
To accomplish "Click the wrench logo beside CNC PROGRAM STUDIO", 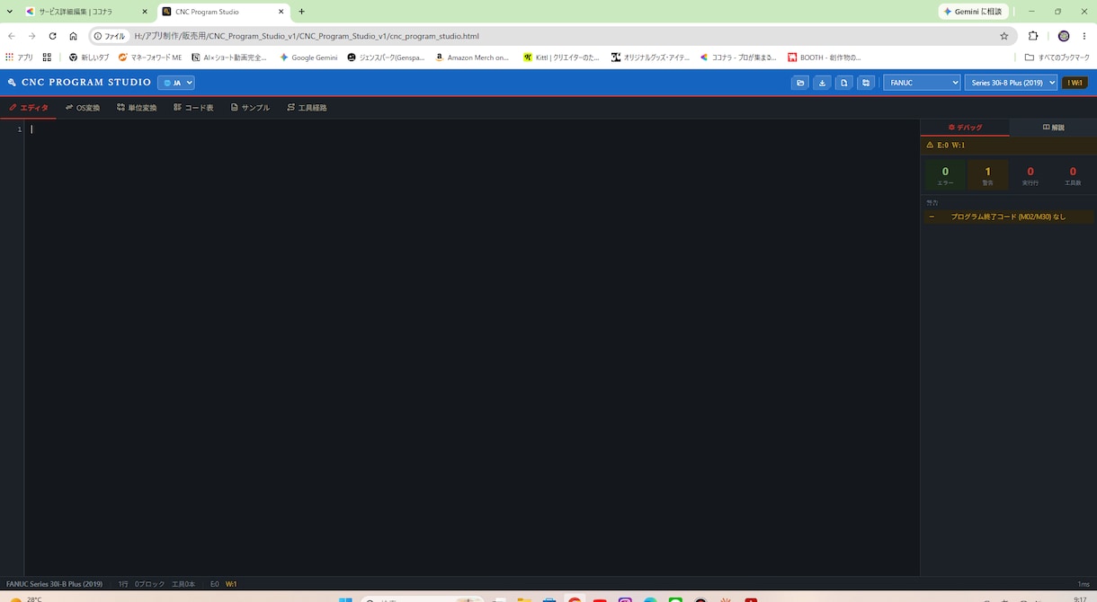I will point(12,83).
